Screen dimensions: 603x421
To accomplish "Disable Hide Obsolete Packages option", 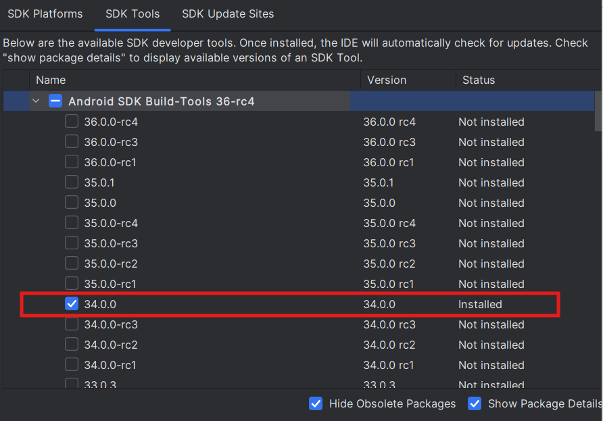I will [x=316, y=403].
